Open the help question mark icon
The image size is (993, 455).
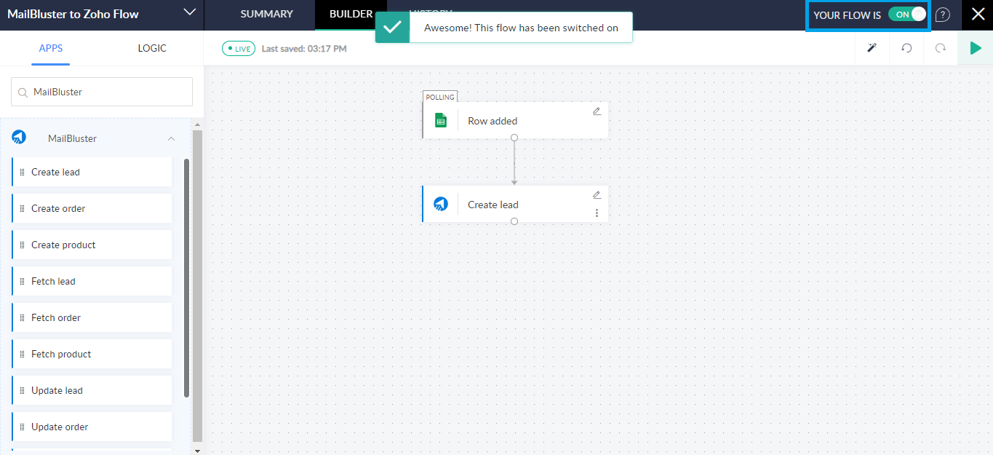coord(942,15)
